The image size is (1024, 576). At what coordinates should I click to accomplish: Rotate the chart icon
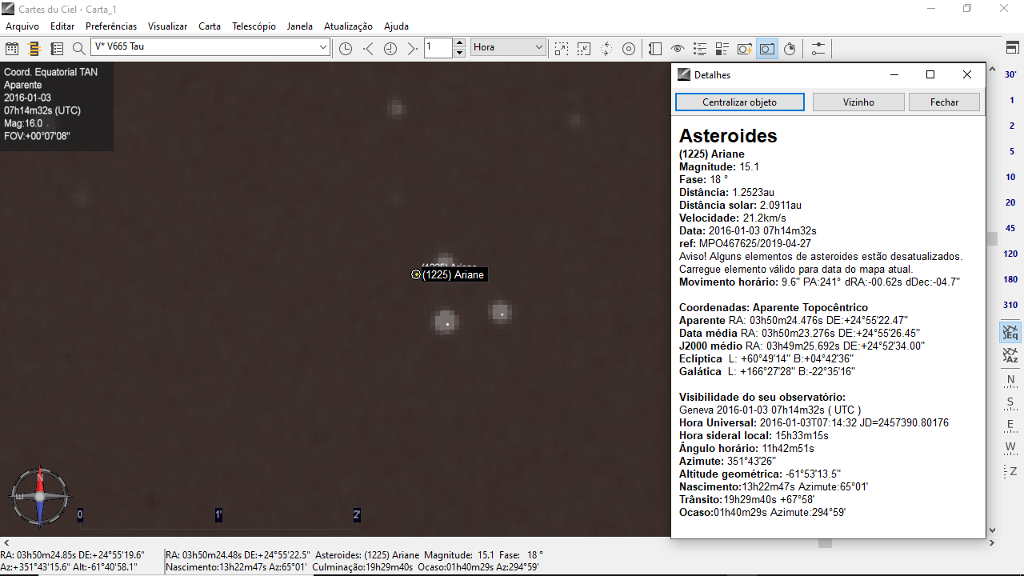click(x=606, y=49)
